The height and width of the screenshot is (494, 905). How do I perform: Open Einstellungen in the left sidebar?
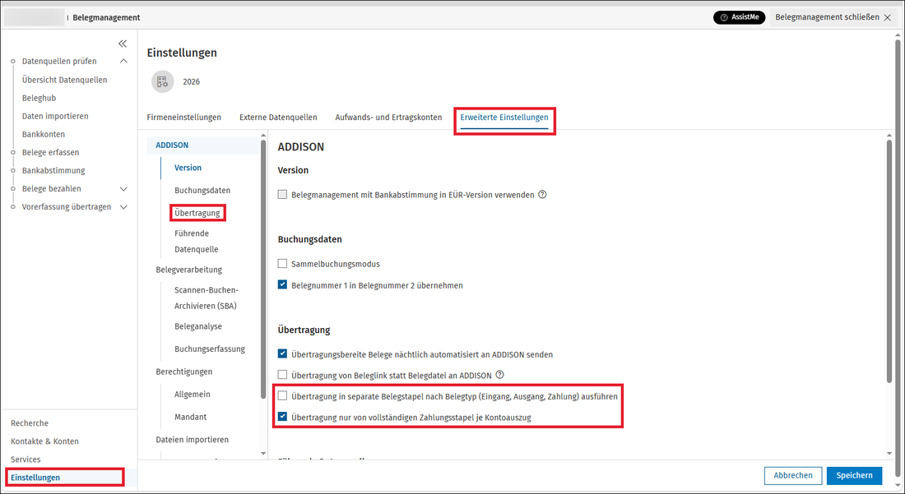35,478
